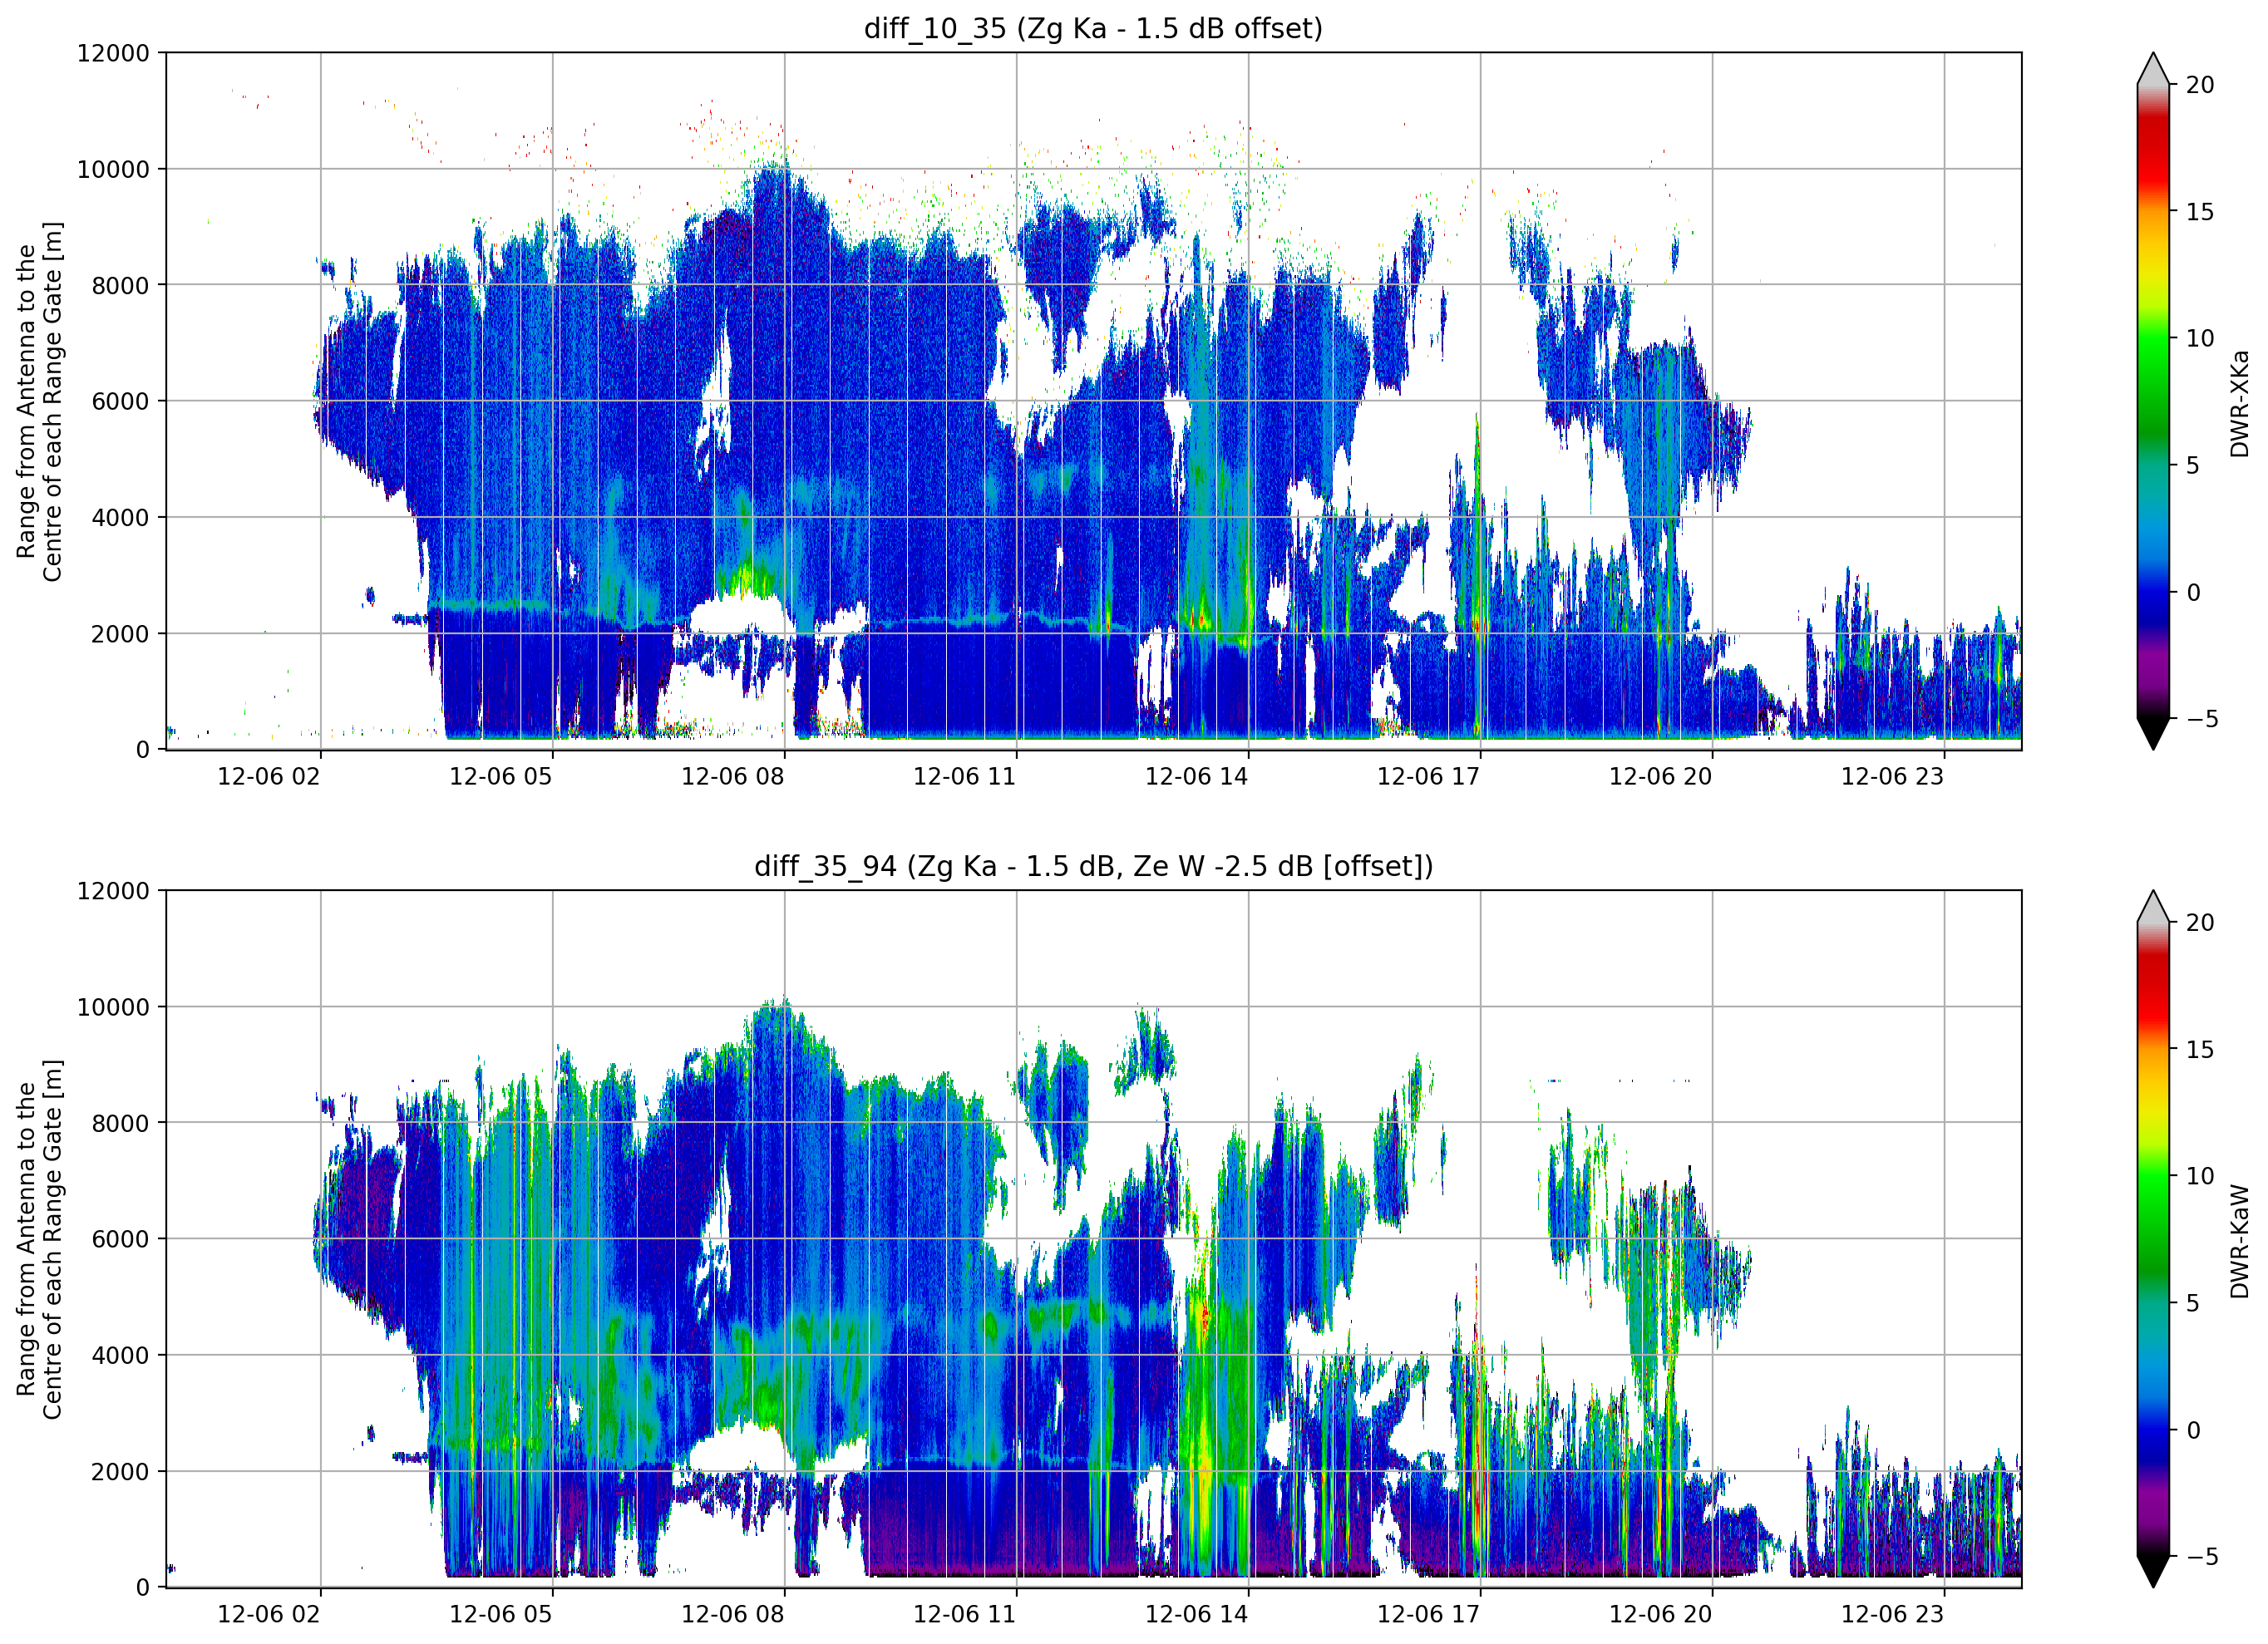Click the DWR-XKa colorbar label
Image resolution: width=2268 pixels, height=1644 pixels.
point(2240,403)
